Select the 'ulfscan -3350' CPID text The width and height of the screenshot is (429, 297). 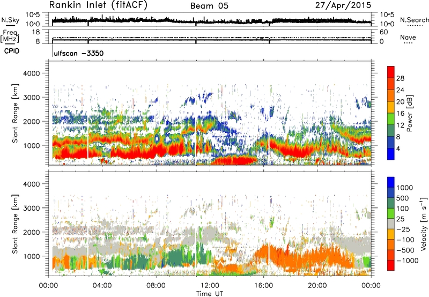(79, 53)
